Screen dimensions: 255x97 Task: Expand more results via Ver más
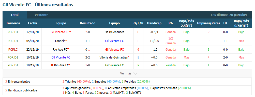pos(128,73)
